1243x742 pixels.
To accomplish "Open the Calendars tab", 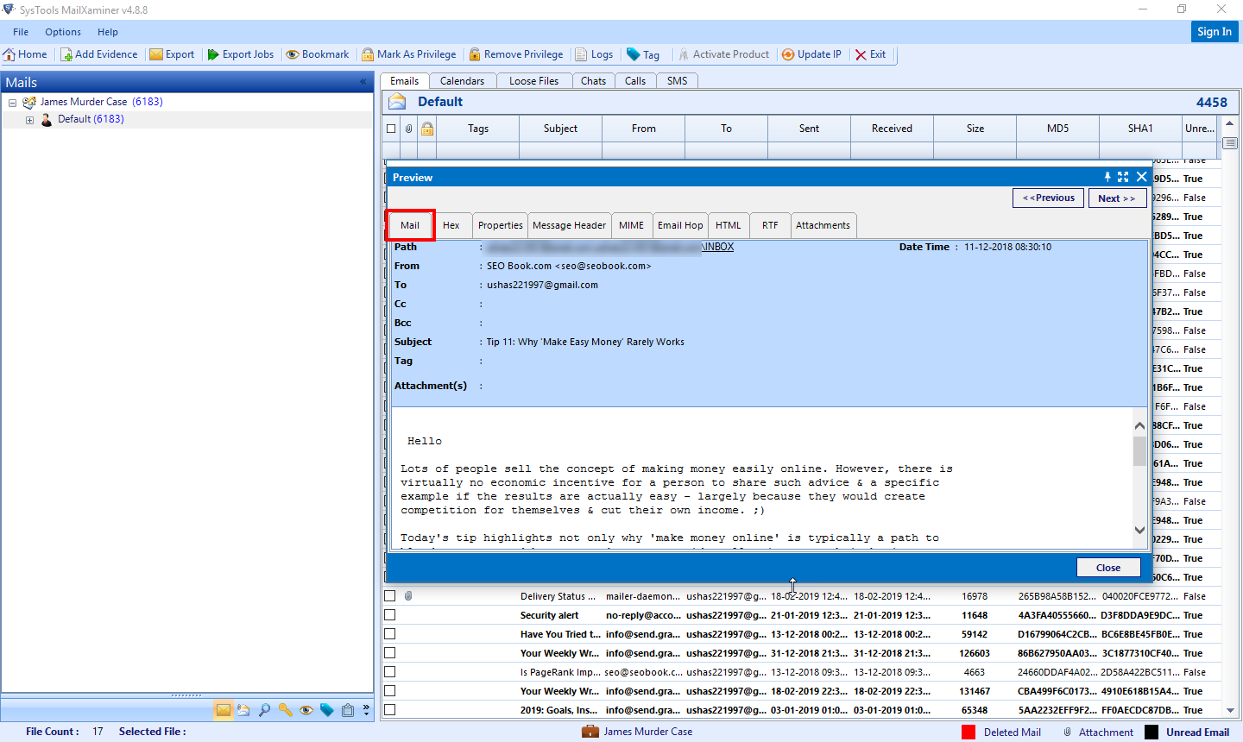I will click(x=463, y=80).
